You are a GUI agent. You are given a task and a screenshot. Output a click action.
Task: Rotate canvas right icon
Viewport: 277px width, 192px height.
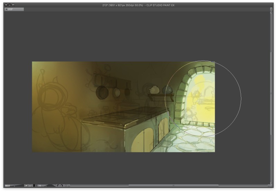pos(62,185)
